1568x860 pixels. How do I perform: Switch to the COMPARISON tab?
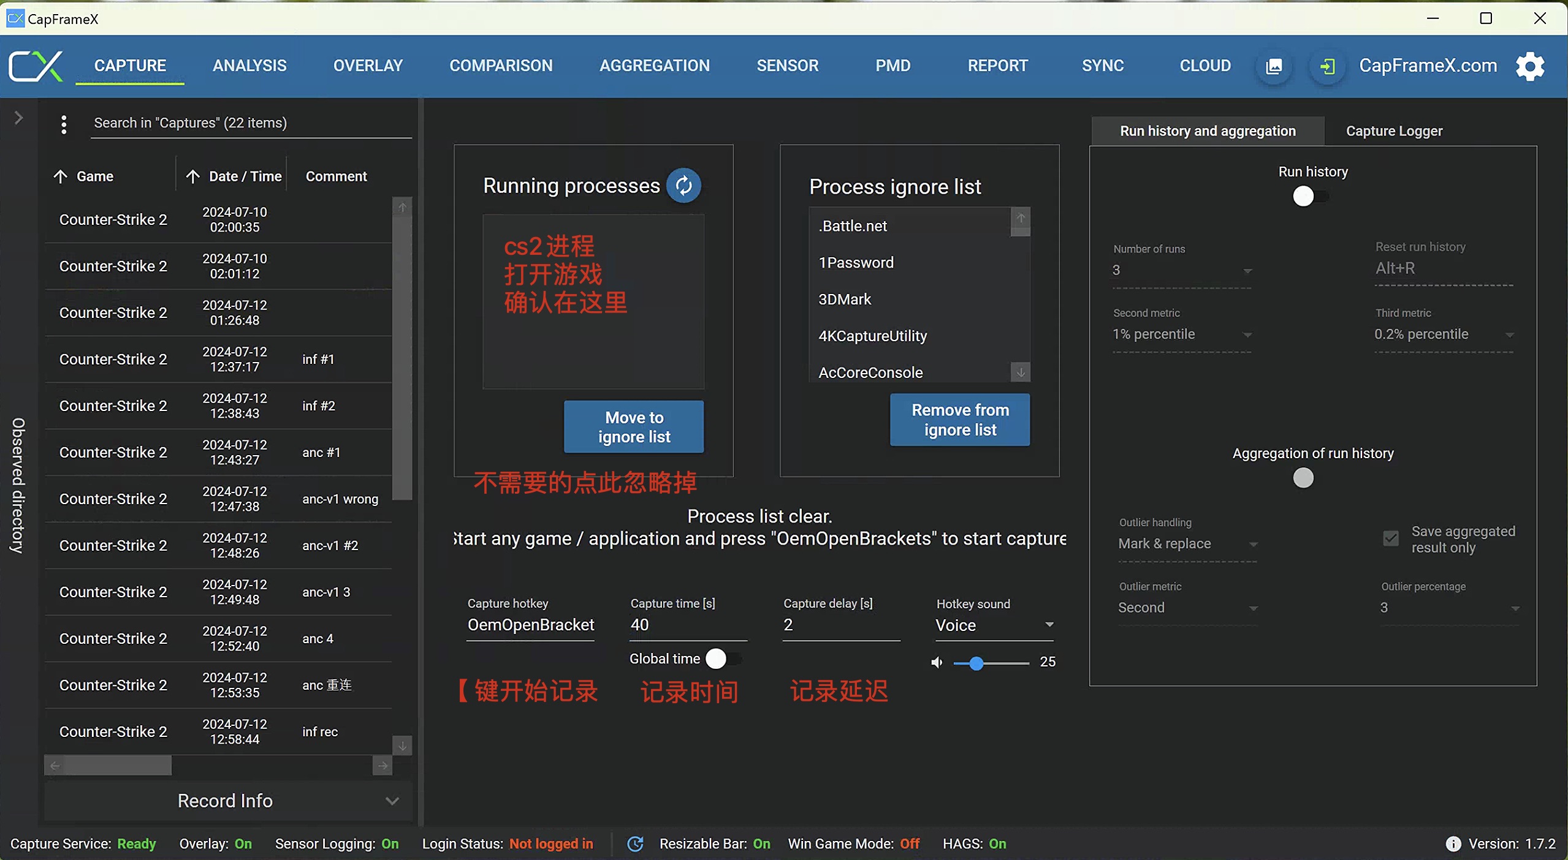[501, 66]
